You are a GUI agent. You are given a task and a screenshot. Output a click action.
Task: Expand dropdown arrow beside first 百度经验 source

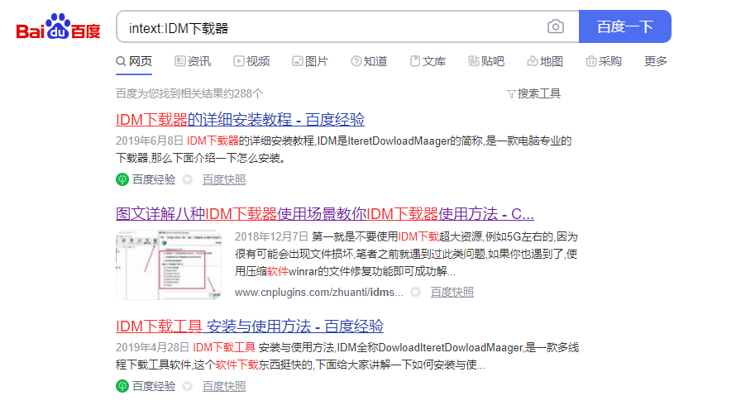tap(188, 179)
